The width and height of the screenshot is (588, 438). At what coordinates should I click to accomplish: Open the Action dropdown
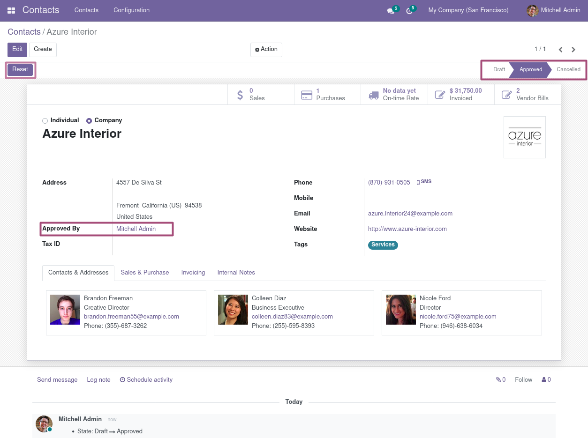(x=266, y=50)
